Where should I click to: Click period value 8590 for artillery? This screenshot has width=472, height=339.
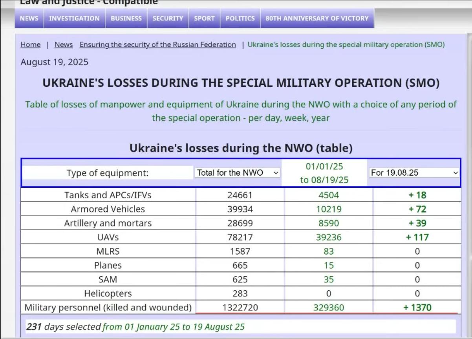point(329,223)
